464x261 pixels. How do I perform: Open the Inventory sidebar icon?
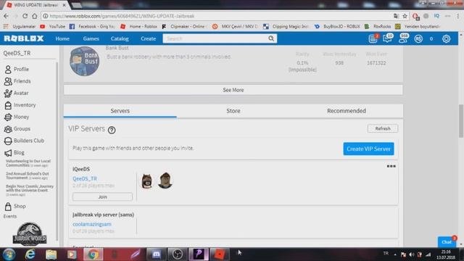tap(8, 105)
